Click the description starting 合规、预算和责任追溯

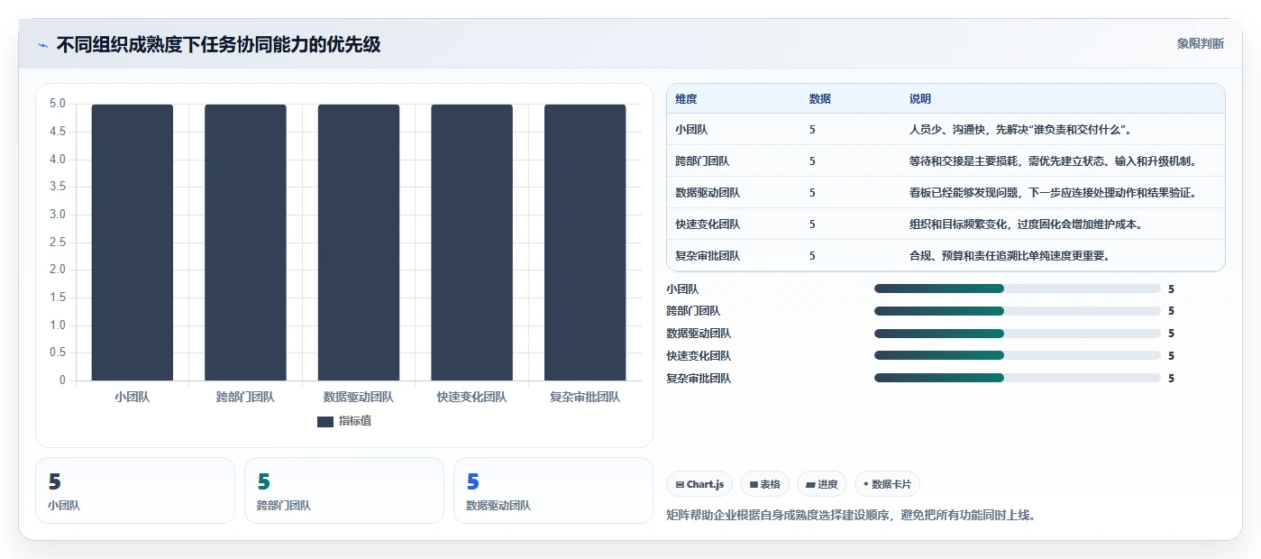point(1010,256)
